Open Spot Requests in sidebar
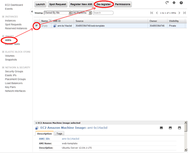The image size is (188, 153). click(13, 25)
